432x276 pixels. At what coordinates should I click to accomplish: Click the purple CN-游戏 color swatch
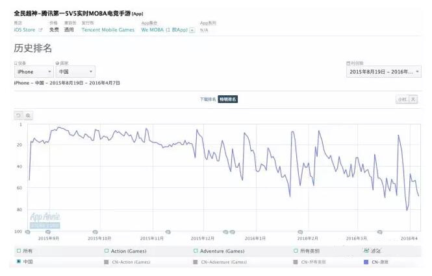click(x=366, y=262)
